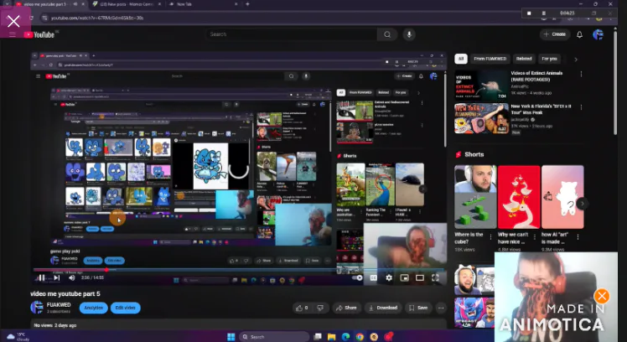Screen dimensions: 627x342
Task: Click the Share button
Action: point(346,308)
